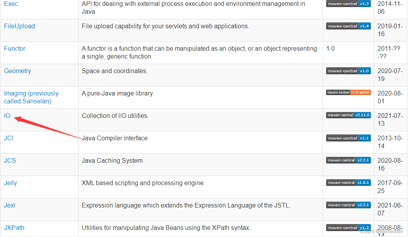409x237 pixels.
Task: Click the maven-central v2.11.0 badge for IO
Action: coord(348,115)
